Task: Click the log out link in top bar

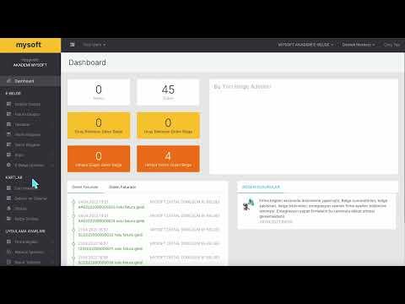Action: coord(391,45)
